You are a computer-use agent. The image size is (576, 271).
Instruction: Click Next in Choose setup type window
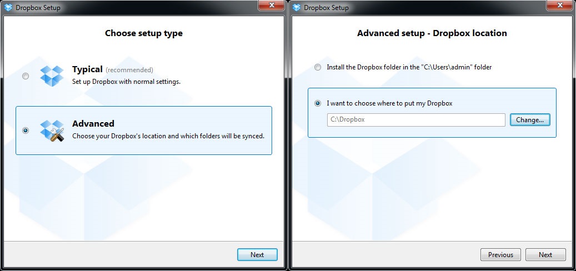point(257,254)
